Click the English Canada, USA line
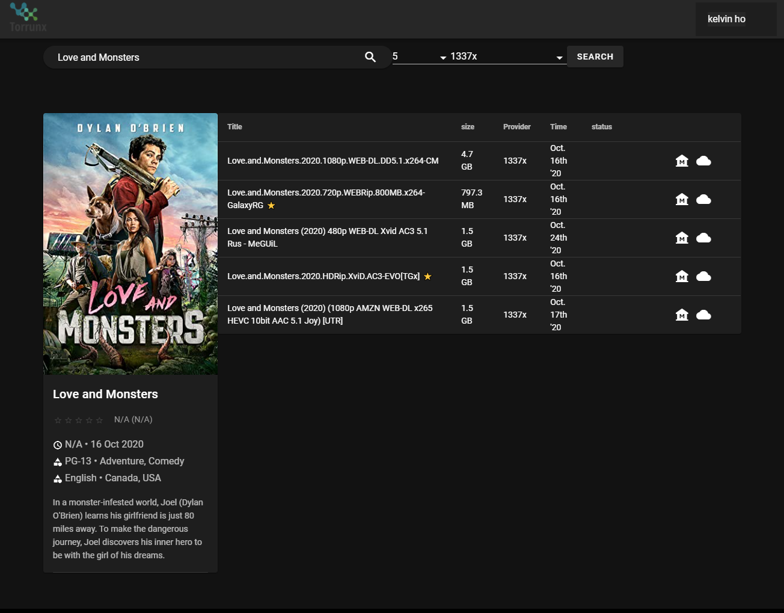 coord(113,478)
